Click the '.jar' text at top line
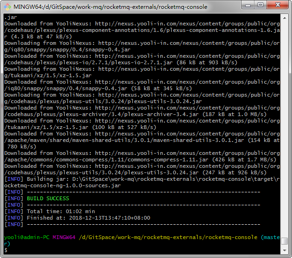The image size is (292, 258). 11,17
